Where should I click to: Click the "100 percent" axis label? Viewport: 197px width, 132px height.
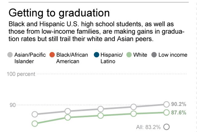click(21, 74)
